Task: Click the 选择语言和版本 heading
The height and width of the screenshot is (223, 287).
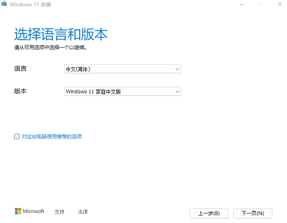Action: click(61, 34)
